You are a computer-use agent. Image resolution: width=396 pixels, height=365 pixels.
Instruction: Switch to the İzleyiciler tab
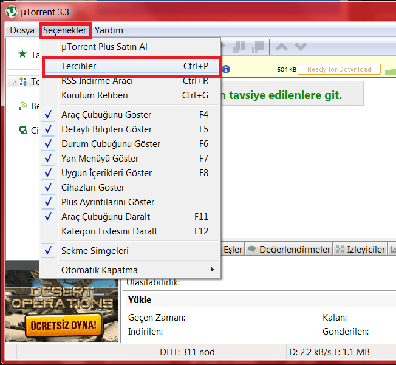click(x=360, y=250)
